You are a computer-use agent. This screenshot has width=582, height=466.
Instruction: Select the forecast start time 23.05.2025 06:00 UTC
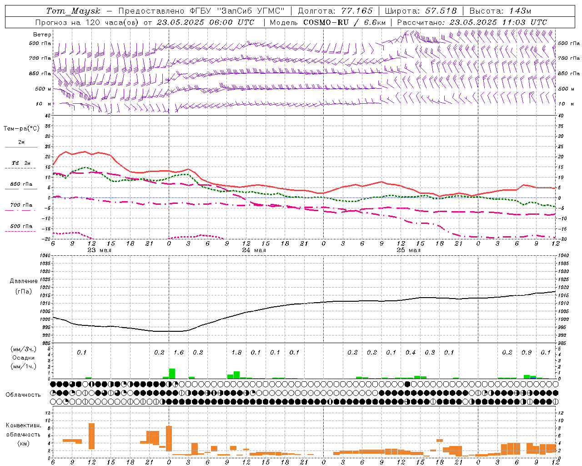point(206,22)
